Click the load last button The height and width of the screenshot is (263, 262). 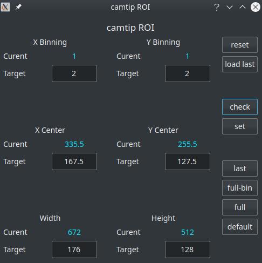click(x=240, y=64)
